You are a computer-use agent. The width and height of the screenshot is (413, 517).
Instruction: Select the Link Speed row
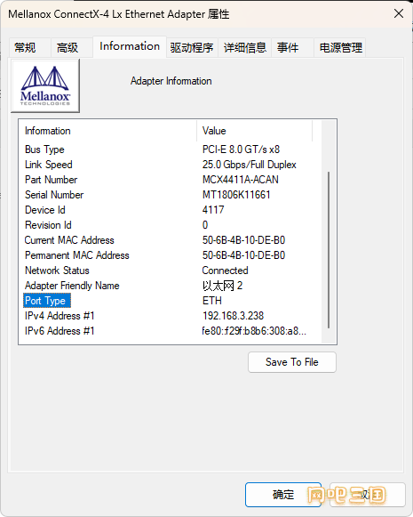pos(170,165)
